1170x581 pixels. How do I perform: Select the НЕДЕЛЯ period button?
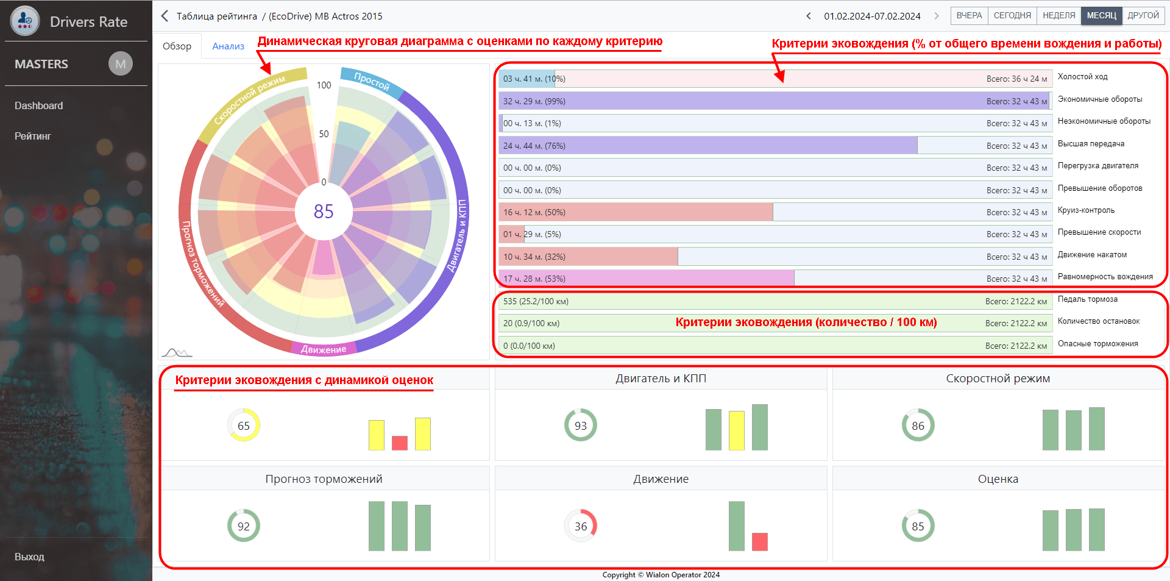pos(1058,16)
